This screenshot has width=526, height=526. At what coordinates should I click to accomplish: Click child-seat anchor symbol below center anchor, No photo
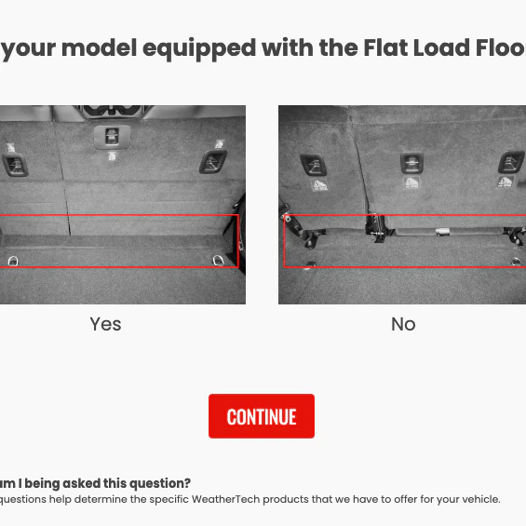click(411, 182)
